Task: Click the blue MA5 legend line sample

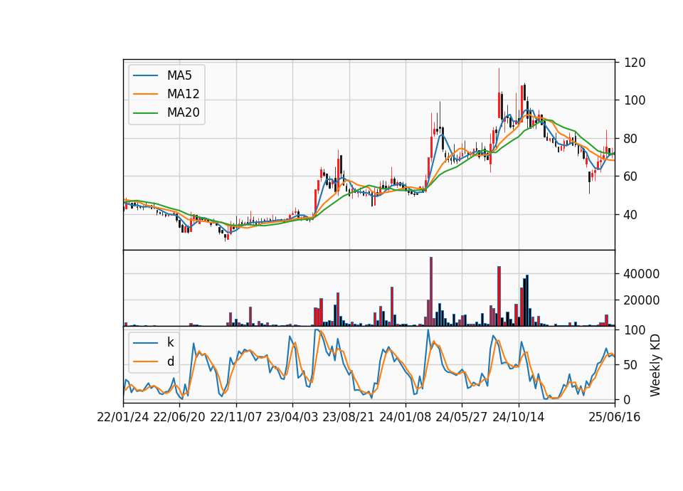Action: [x=145, y=75]
